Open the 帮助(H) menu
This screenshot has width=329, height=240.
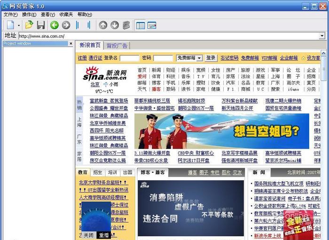click(85, 15)
